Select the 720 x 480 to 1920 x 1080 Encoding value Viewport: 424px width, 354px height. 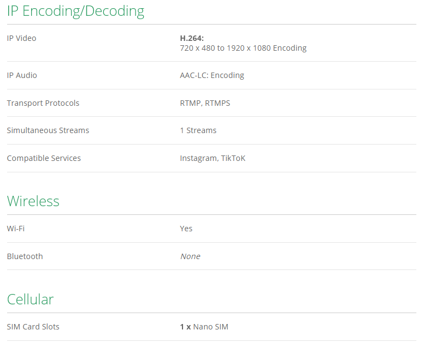(243, 48)
